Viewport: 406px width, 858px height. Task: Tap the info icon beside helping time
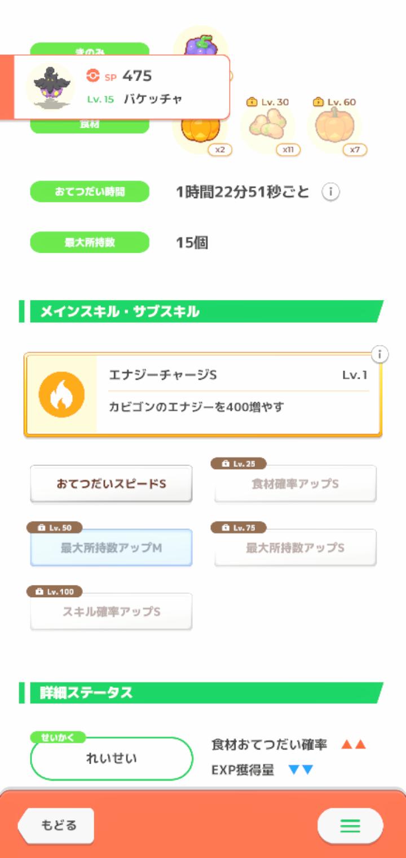(x=330, y=192)
